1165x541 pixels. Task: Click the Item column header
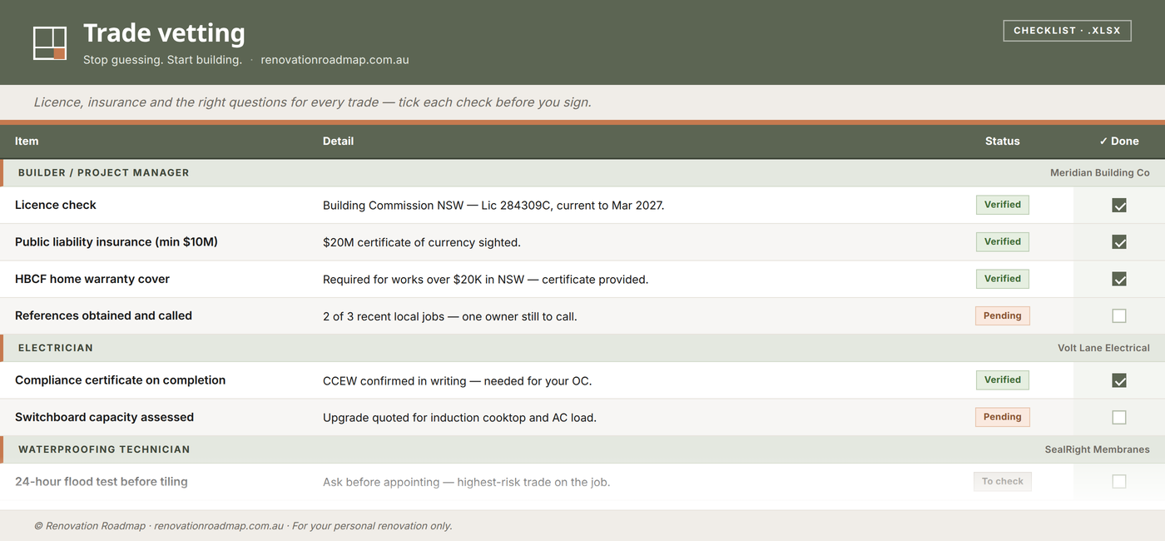click(27, 141)
